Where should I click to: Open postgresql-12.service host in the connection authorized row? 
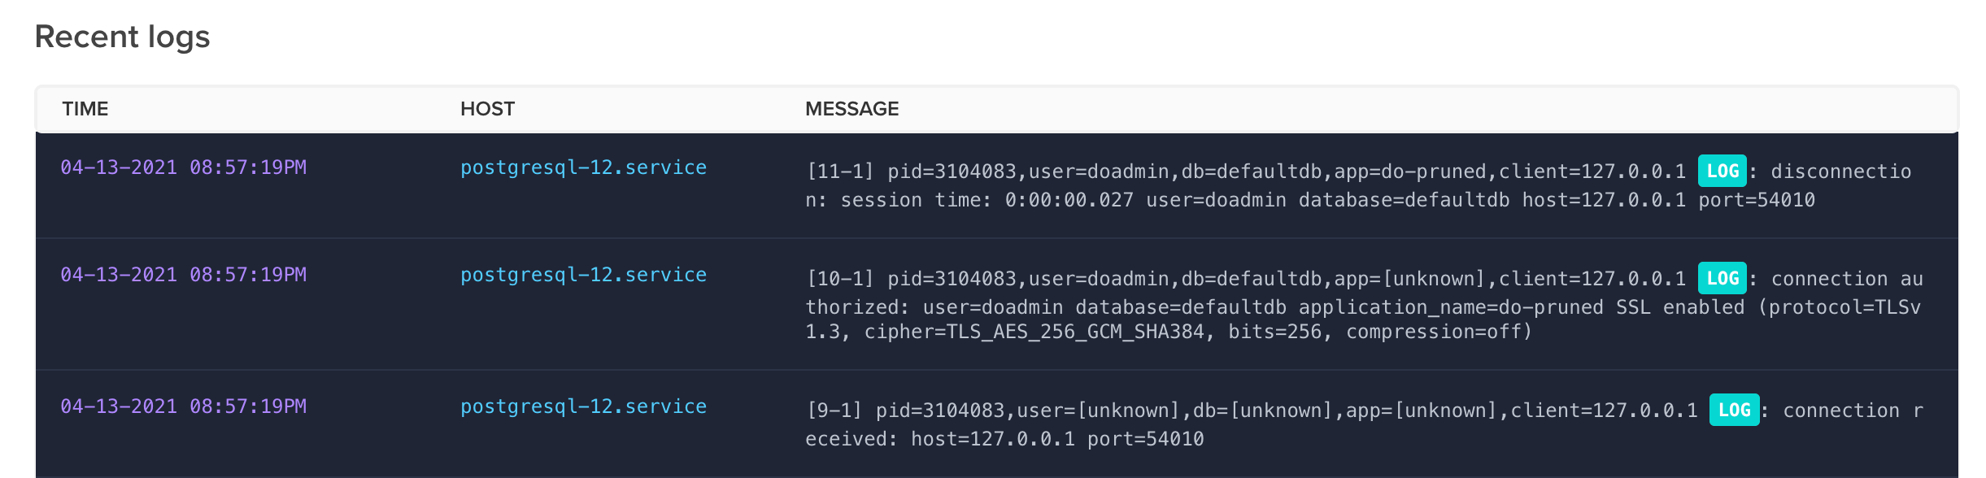pos(583,275)
